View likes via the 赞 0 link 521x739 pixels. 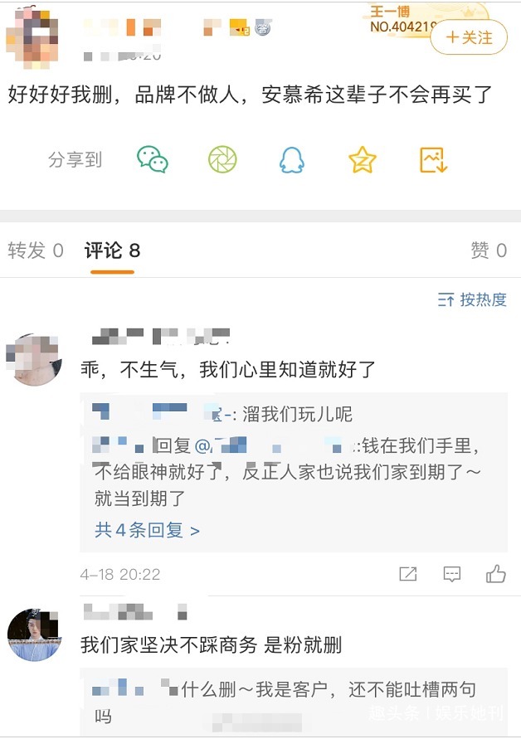[487, 248]
